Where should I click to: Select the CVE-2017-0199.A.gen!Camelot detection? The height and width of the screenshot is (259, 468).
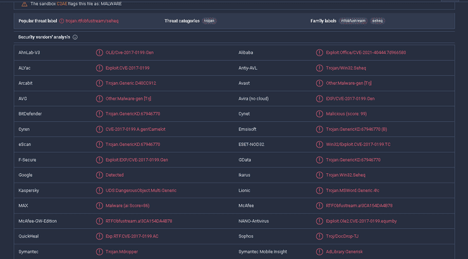pyautogui.click(x=135, y=129)
